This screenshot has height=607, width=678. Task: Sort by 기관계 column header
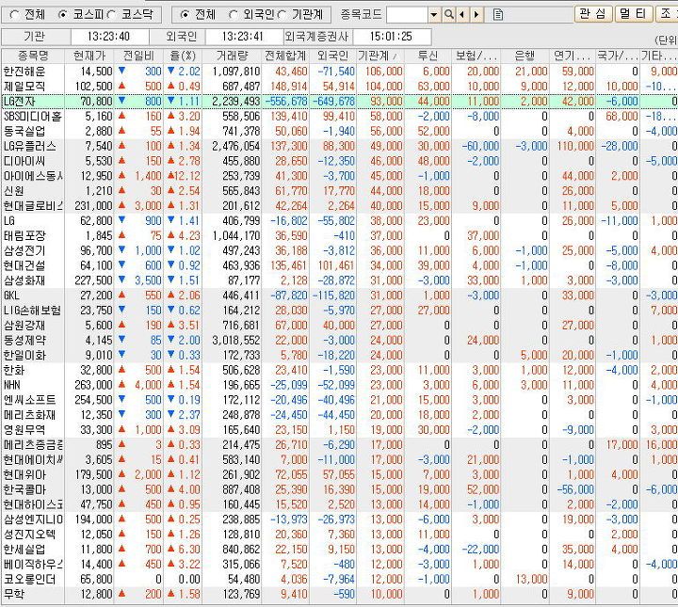point(380,56)
